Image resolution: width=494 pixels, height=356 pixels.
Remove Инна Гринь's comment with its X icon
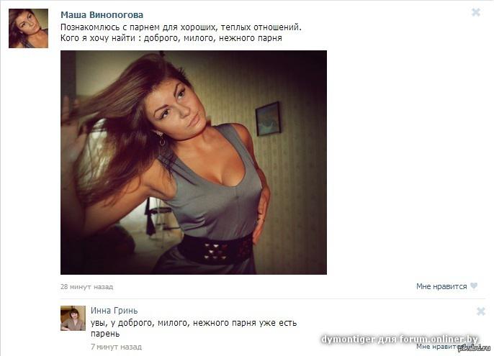pyautogui.click(x=481, y=311)
